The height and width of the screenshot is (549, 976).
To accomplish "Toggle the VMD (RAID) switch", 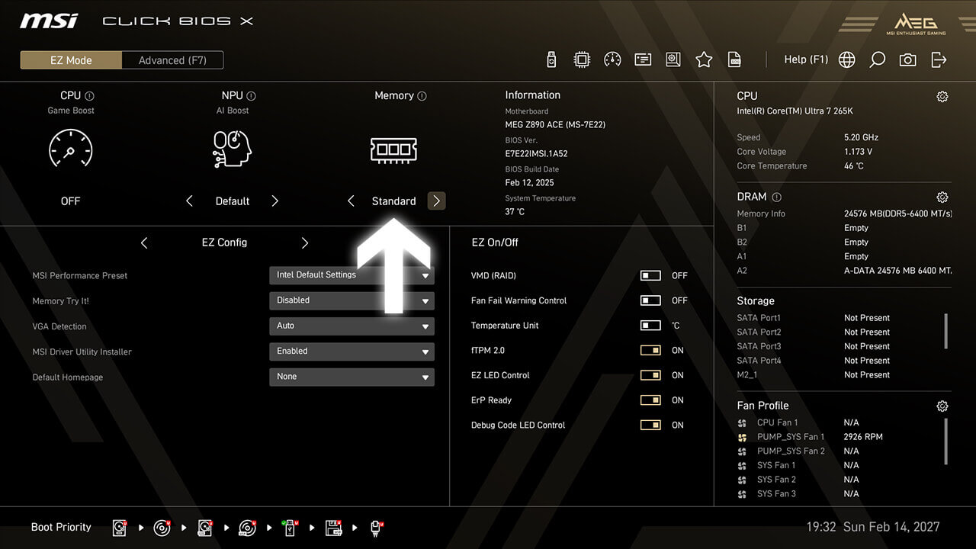I will 650,275.
